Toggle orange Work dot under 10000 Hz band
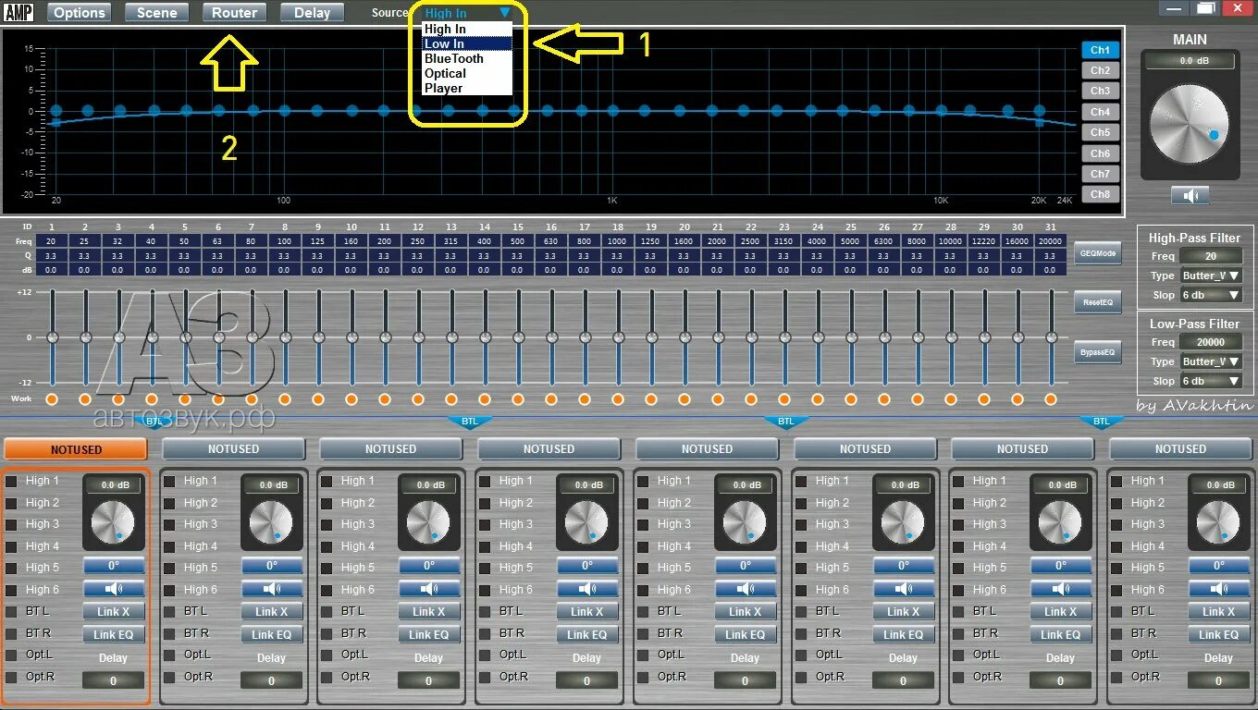Viewport: 1258px width, 710px height. click(951, 399)
